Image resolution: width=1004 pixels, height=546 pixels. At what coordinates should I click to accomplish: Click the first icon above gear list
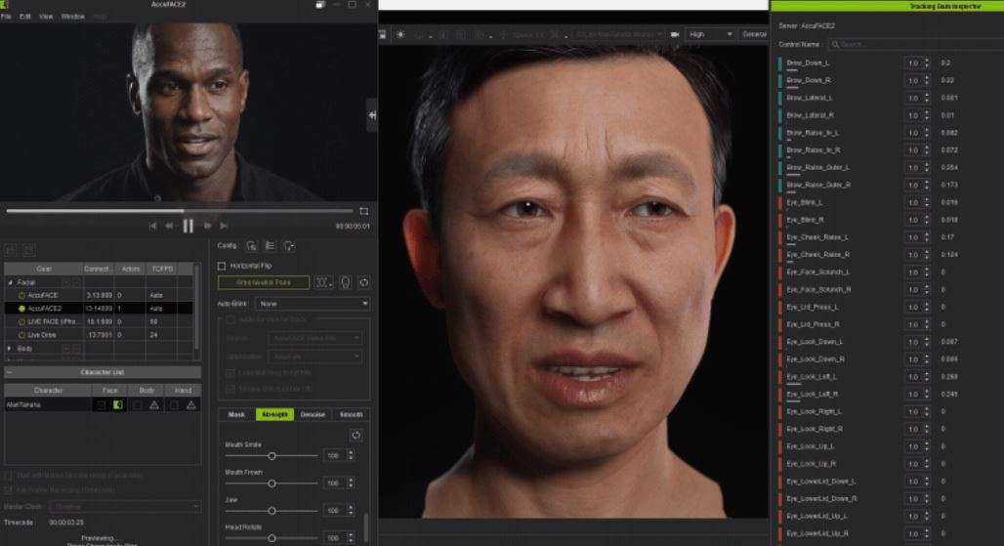pos(10,250)
